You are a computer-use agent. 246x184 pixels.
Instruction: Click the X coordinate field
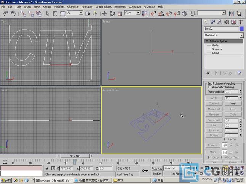(66, 168)
